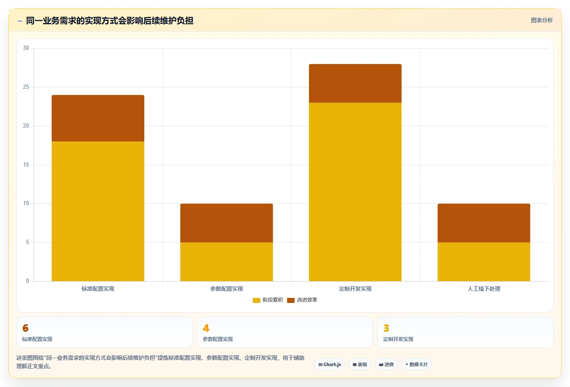Image resolution: width=570 pixels, height=387 pixels.
Task: Click the yellow 阶段累积 bar for 参数配置实现
Action: tap(227, 262)
